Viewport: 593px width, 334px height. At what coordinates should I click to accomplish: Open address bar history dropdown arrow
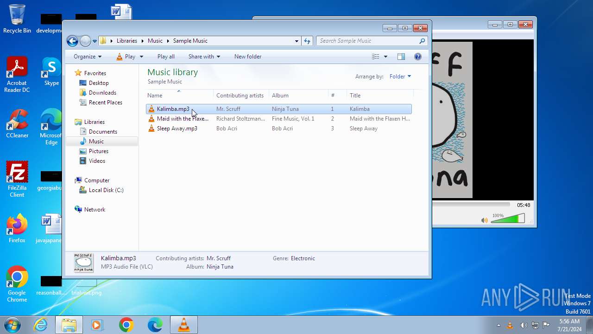click(296, 41)
